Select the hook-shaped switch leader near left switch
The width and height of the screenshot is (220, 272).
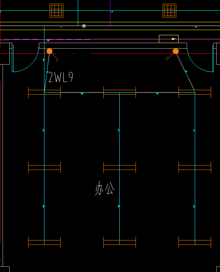(55, 57)
